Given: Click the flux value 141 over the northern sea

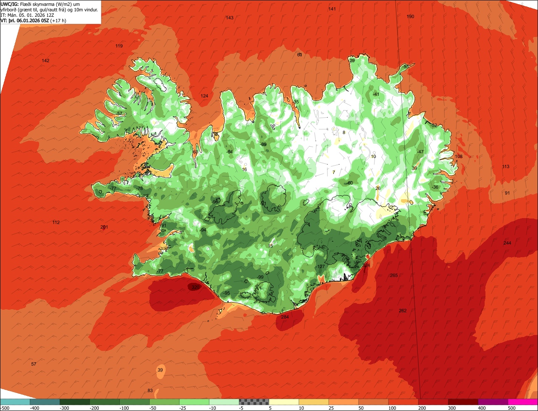Looking at the screenshot, I should coord(332,9).
